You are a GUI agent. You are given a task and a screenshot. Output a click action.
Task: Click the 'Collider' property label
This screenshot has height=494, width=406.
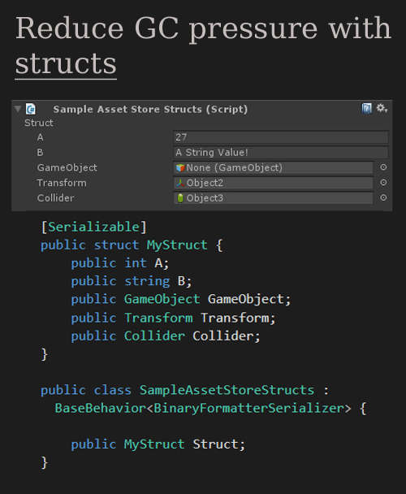pyautogui.click(x=55, y=198)
